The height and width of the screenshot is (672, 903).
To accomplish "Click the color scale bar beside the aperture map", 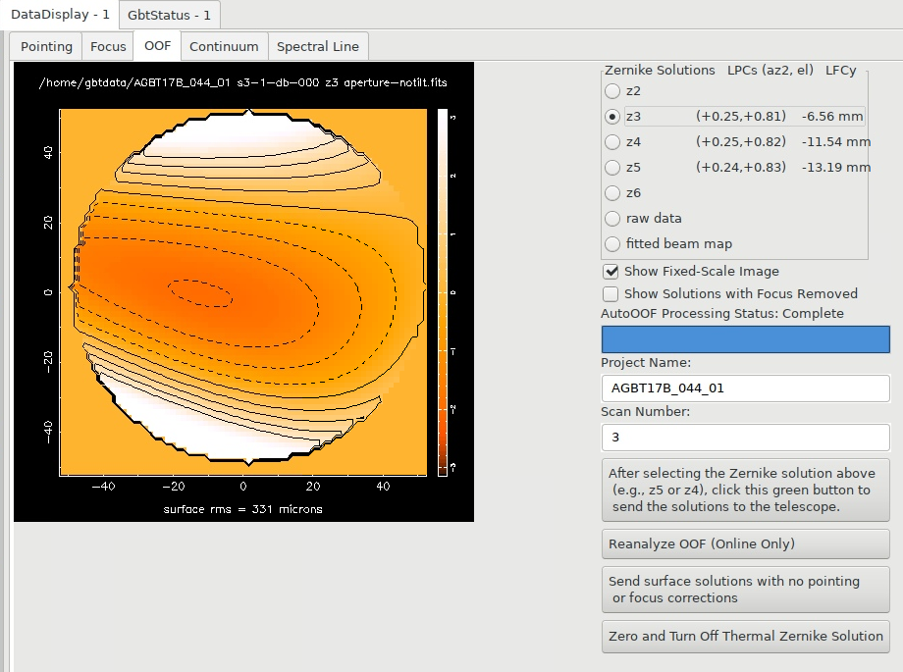I will (443, 292).
